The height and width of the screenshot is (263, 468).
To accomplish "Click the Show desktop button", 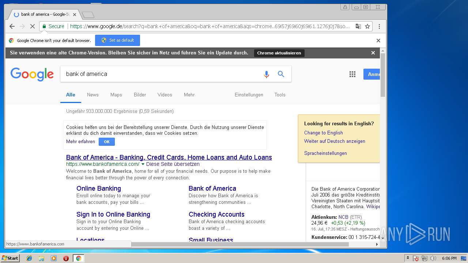I will pyautogui.click(x=464, y=258).
